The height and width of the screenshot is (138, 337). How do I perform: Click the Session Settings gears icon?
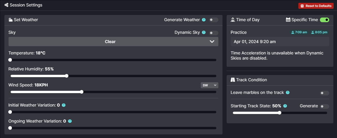tap(6, 5)
